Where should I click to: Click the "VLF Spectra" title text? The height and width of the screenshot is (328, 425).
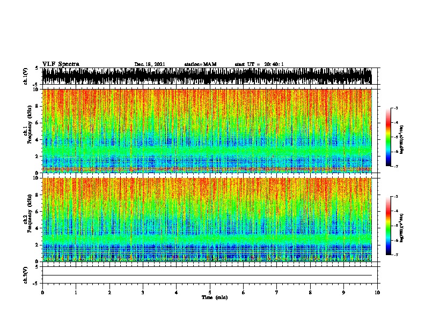(61, 64)
